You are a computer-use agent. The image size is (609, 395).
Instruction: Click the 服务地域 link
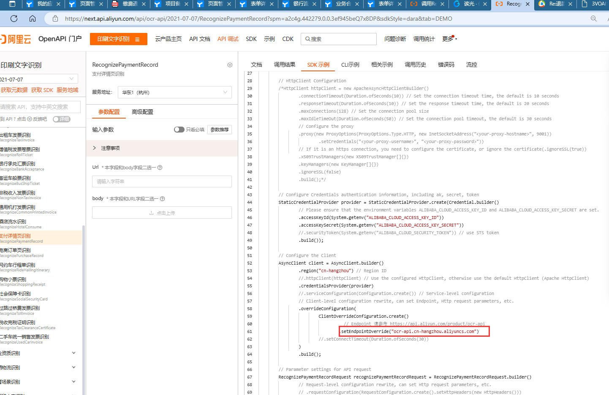pos(68,90)
